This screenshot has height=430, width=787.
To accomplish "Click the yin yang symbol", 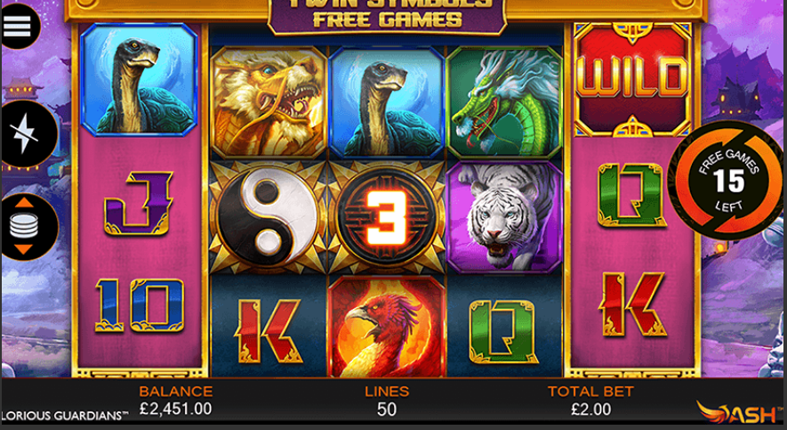I will (268, 217).
